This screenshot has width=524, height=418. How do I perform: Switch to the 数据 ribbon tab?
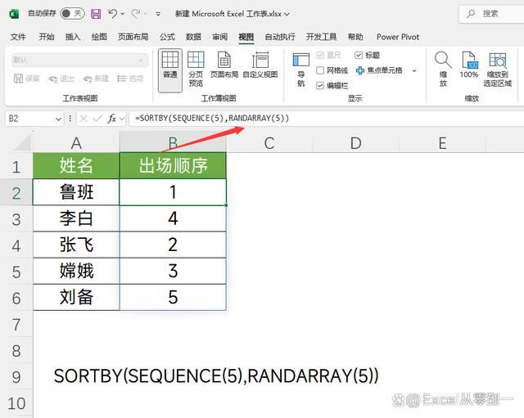pos(193,37)
